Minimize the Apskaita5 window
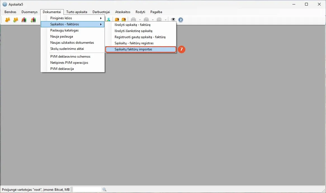 294,4
